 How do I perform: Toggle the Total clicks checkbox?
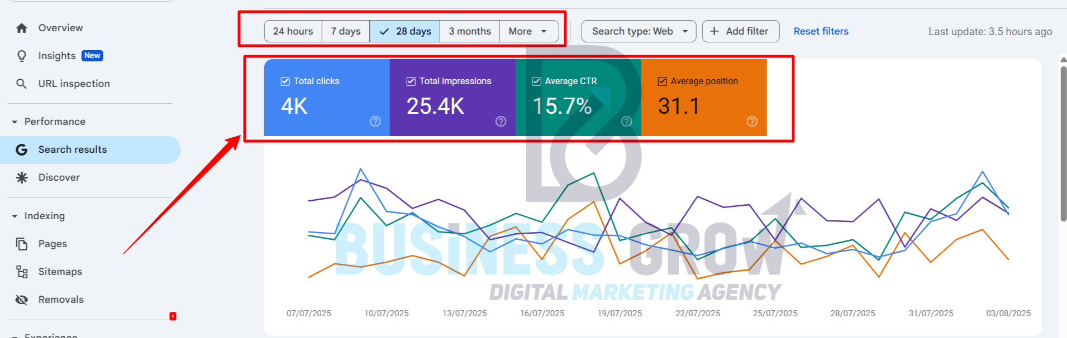[x=285, y=81]
